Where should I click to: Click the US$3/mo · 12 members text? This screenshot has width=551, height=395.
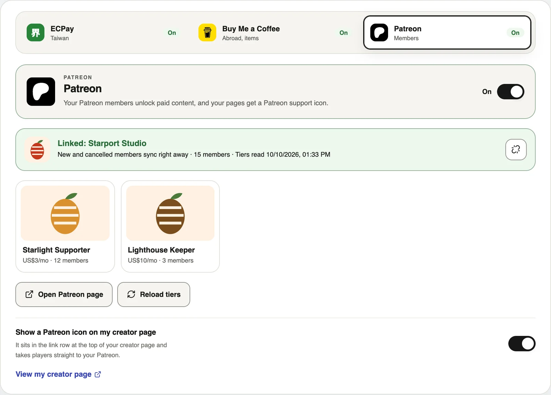pyautogui.click(x=55, y=261)
